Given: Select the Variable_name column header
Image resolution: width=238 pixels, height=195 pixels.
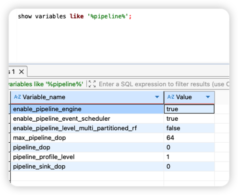Looking at the screenshot, I should (87, 97).
